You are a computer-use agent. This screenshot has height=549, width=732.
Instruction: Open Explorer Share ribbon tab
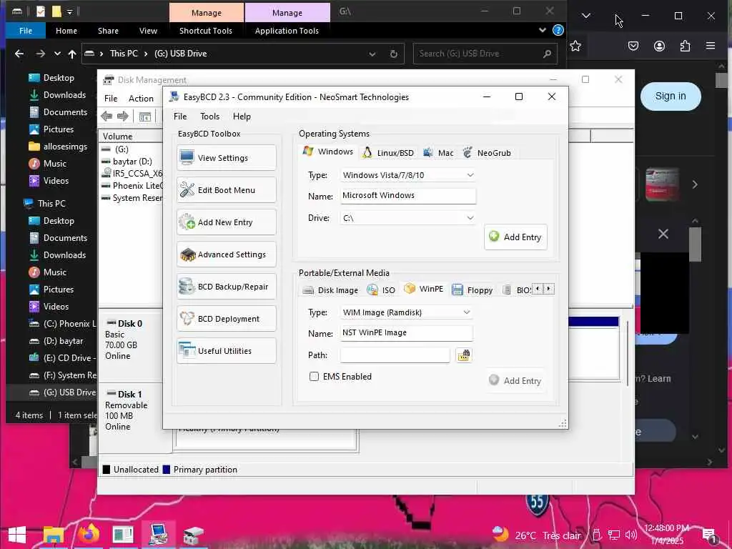tap(108, 31)
